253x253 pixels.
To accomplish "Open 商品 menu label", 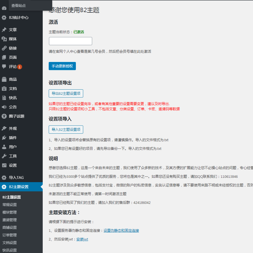I will [13, 79].
